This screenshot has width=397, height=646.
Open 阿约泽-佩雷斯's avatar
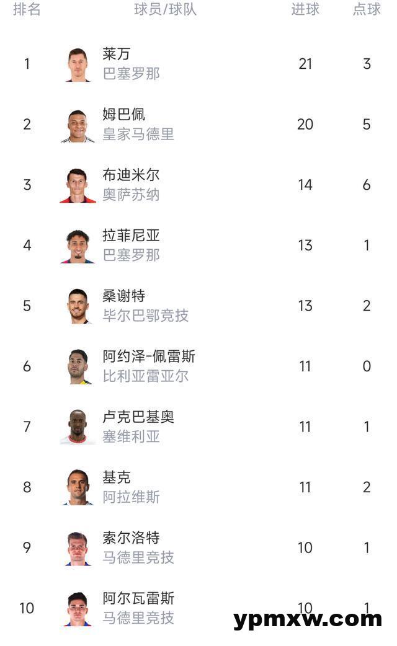click(x=78, y=366)
